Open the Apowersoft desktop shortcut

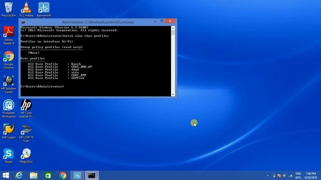[x=44, y=9]
